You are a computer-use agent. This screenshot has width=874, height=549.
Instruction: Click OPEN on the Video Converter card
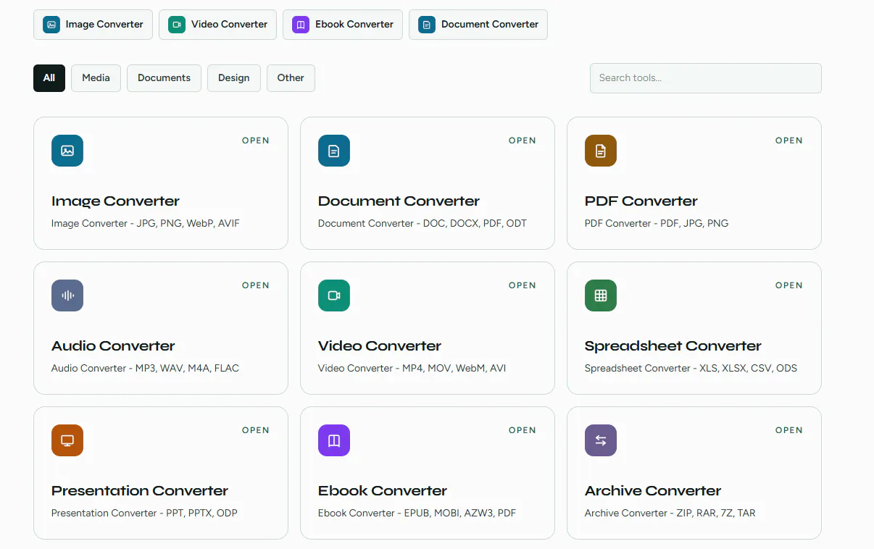point(523,285)
